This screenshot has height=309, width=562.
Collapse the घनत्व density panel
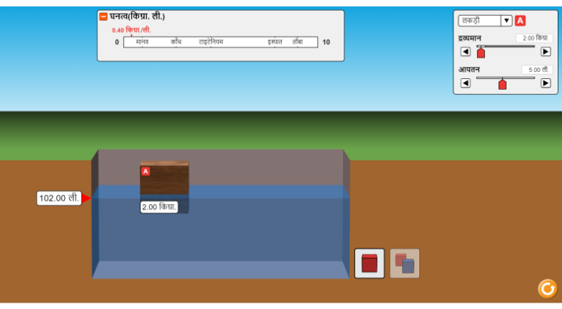coord(104,17)
